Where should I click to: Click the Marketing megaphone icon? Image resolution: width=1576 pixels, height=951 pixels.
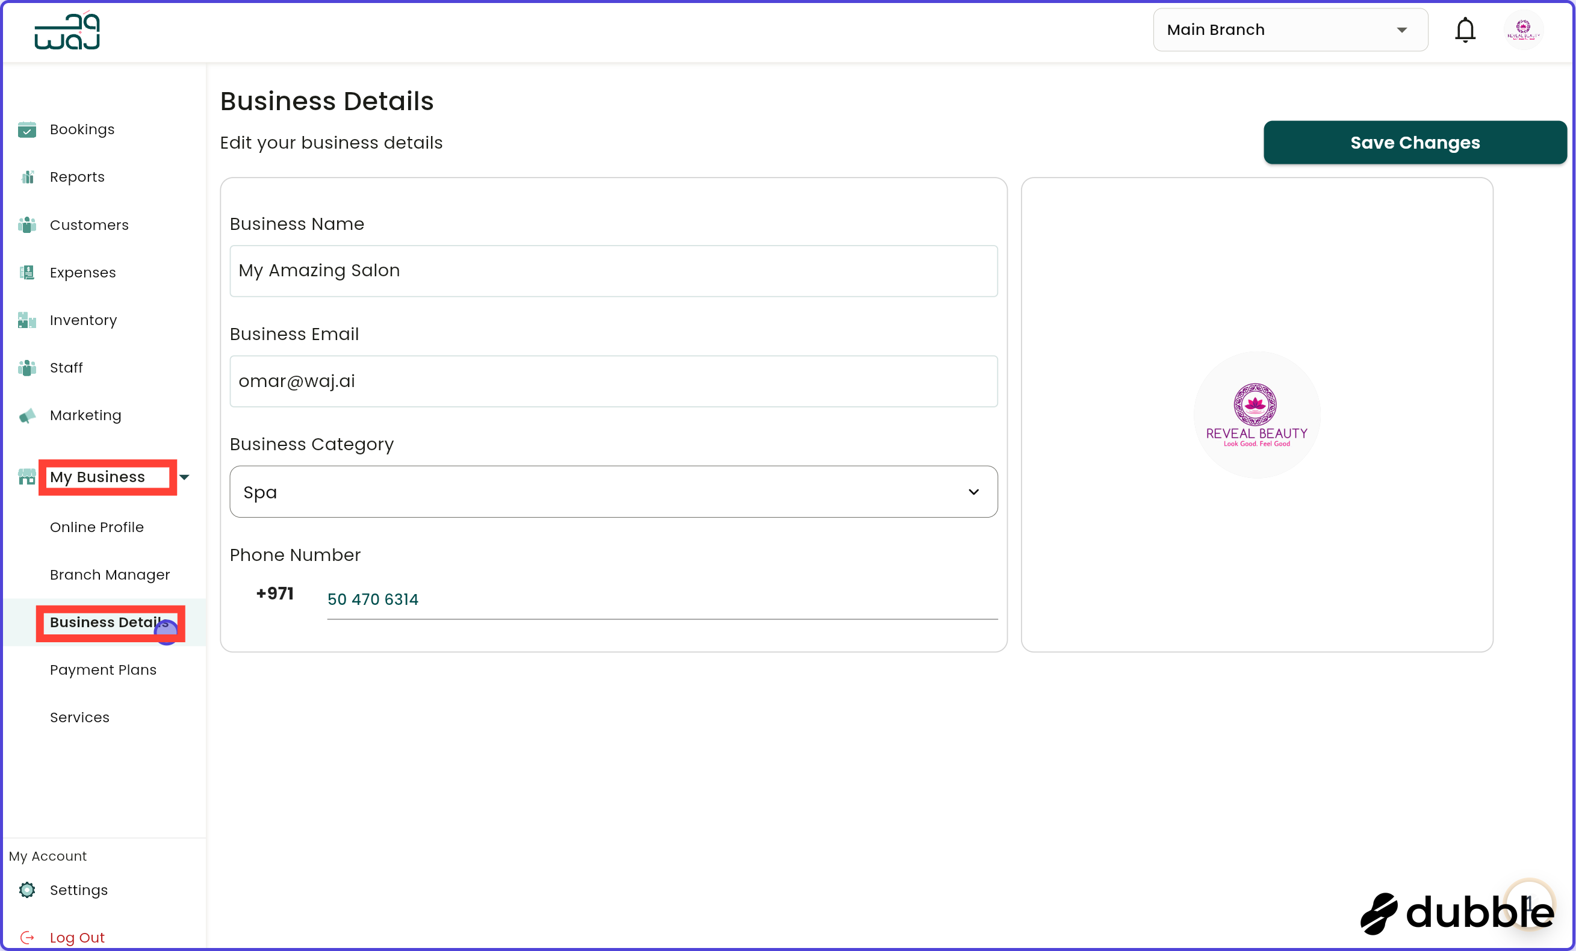tap(27, 415)
